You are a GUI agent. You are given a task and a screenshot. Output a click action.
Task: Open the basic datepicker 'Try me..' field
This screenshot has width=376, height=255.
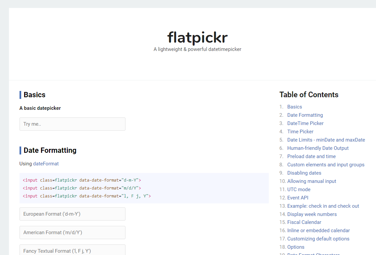(x=72, y=124)
